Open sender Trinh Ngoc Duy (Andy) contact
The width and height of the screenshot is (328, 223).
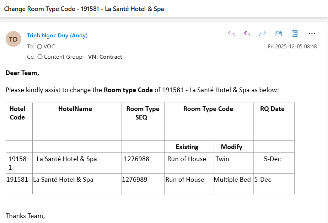pyautogui.click(x=57, y=36)
